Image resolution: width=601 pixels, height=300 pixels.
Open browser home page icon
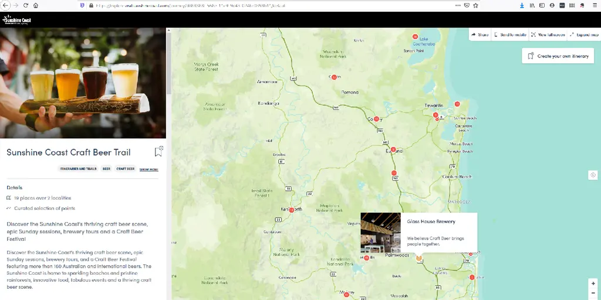click(x=36, y=5)
